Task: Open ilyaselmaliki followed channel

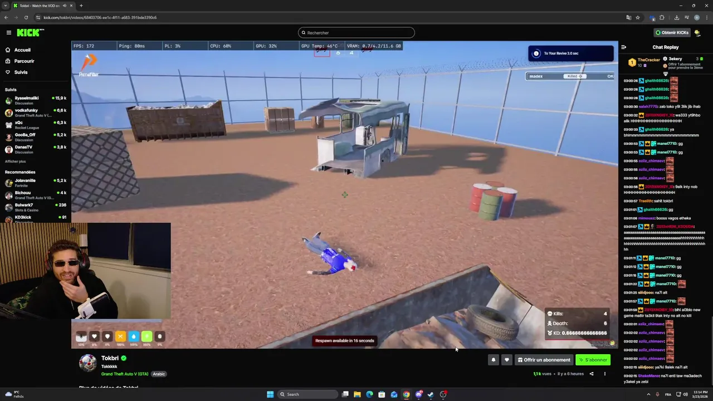Action: pos(36,100)
